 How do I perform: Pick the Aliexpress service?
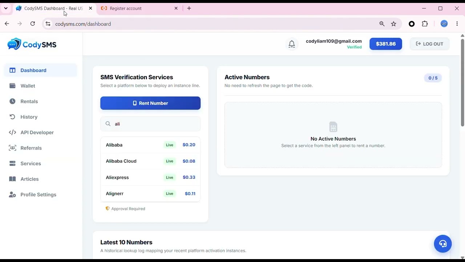150,177
